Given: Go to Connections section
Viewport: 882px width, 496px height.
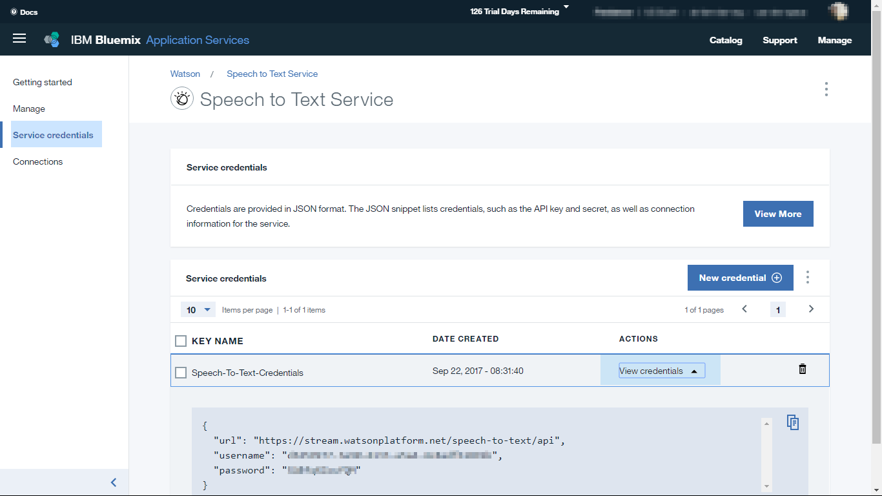Looking at the screenshot, I should (x=37, y=161).
